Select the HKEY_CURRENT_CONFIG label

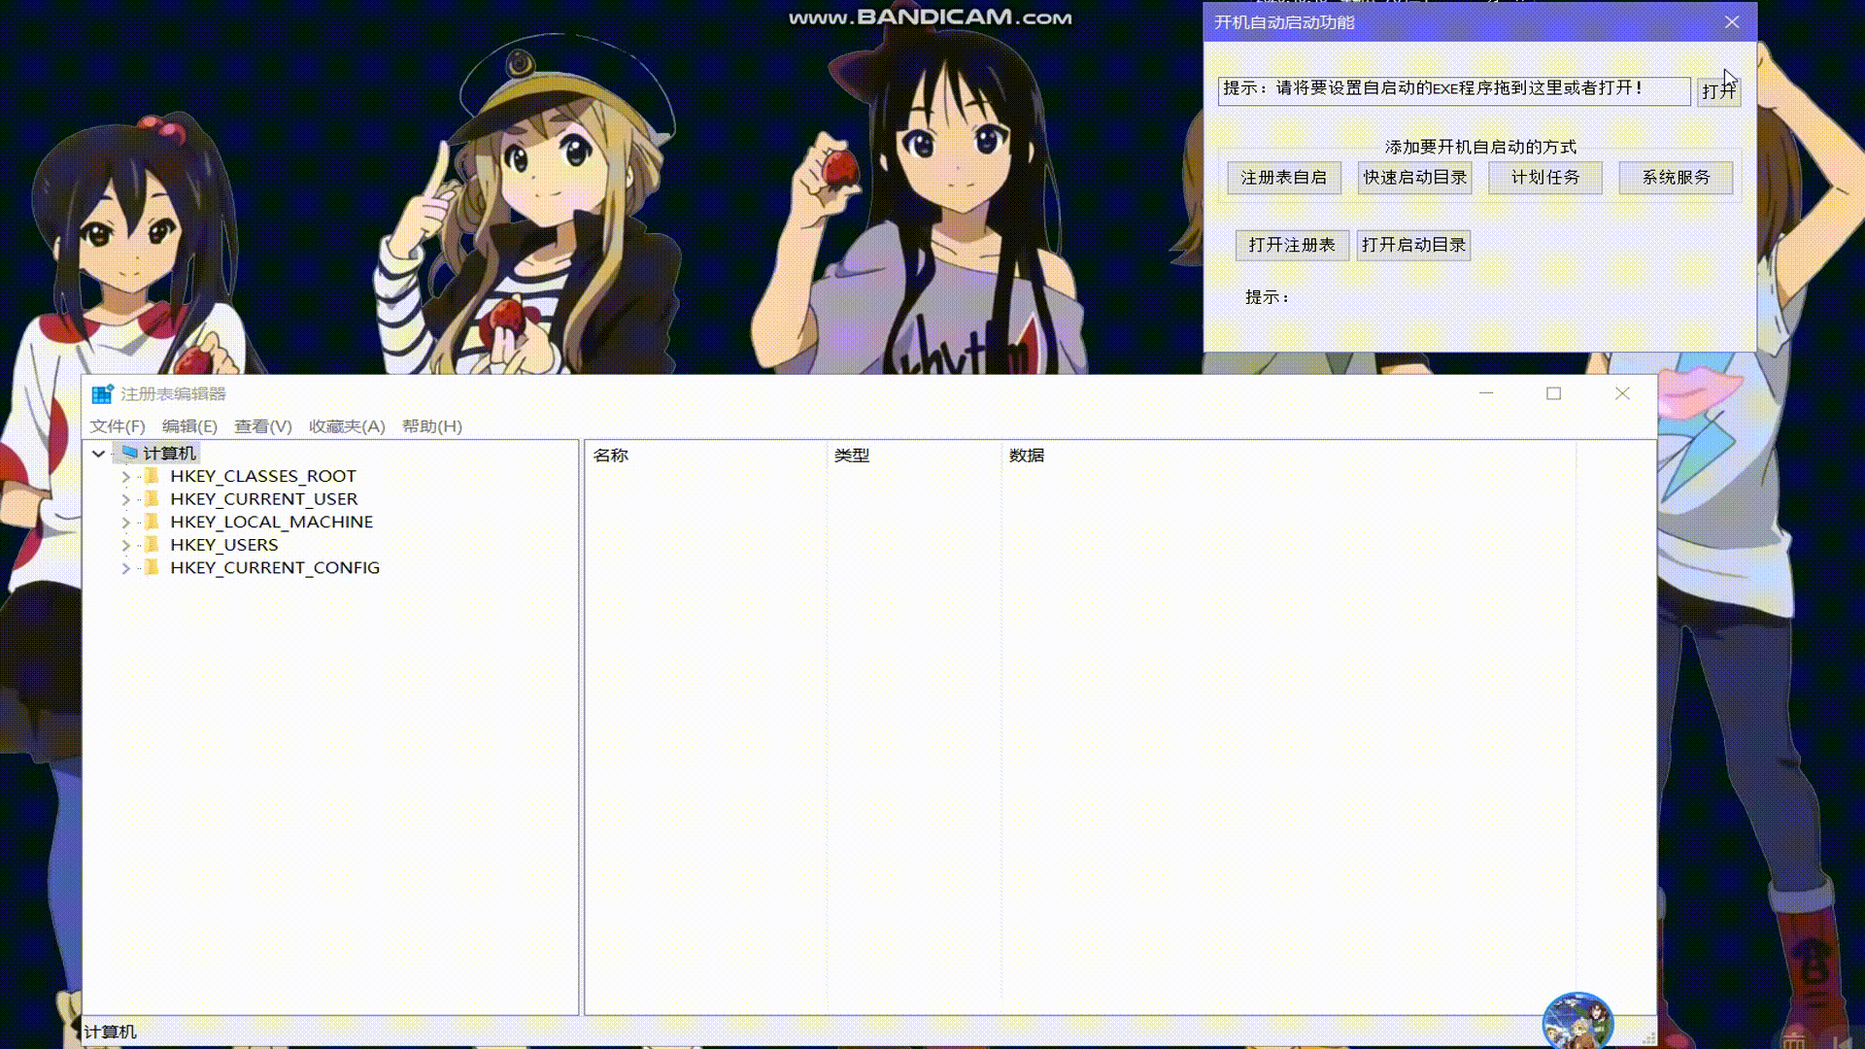coord(275,567)
